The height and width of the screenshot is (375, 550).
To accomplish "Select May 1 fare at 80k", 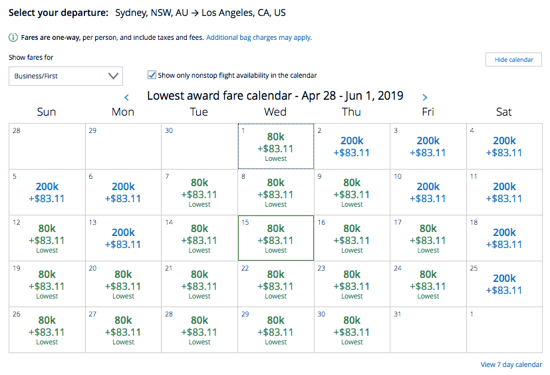I will point(275,146).
